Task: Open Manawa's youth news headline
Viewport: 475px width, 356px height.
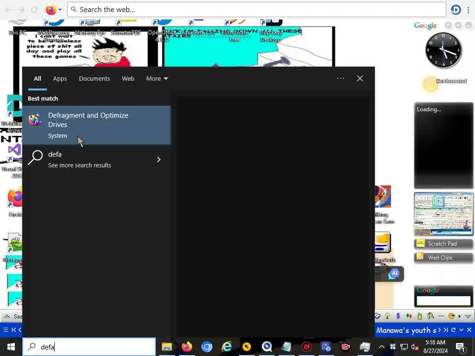Action: [x=406, y=330]
